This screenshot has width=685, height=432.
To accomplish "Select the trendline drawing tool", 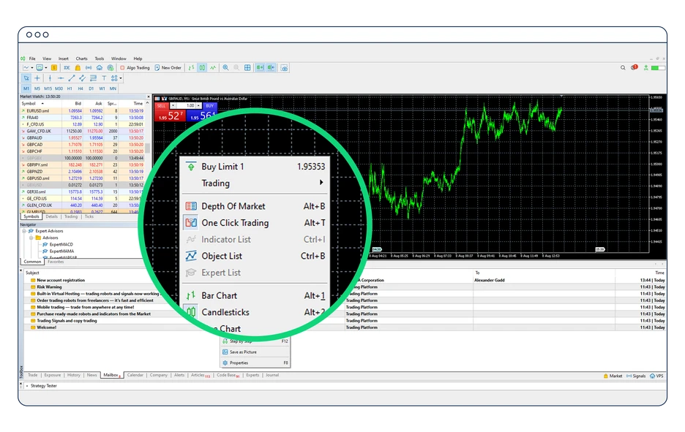I will click(x=71, y=78).
